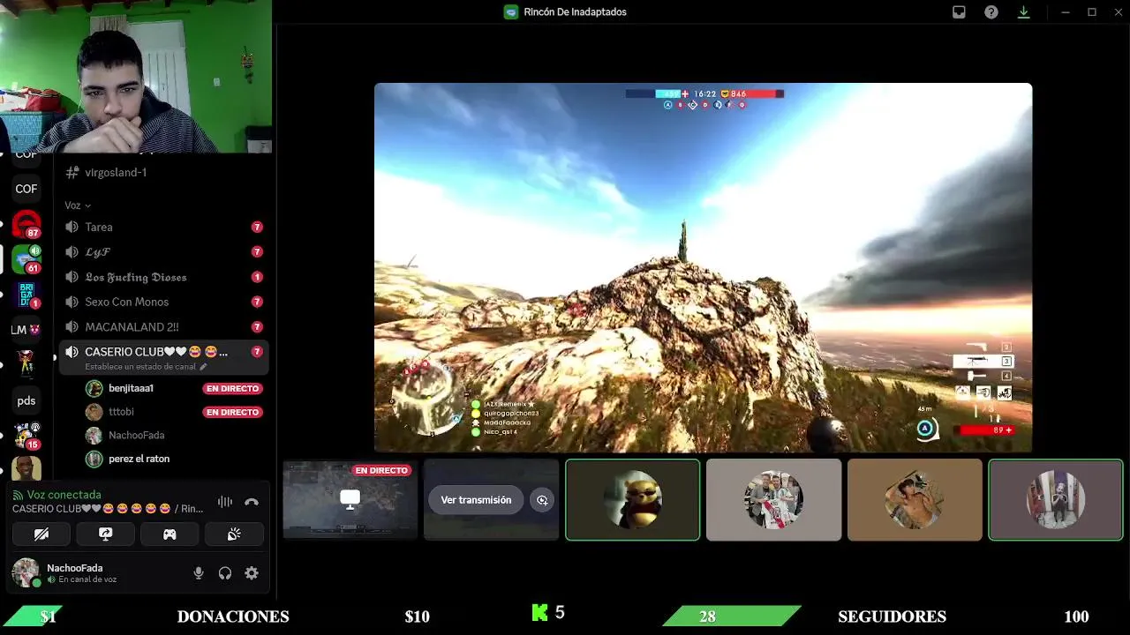Select the rightmost participant avatar tile
This screenshot has height=635, width=1130.
coord(1056,499)
